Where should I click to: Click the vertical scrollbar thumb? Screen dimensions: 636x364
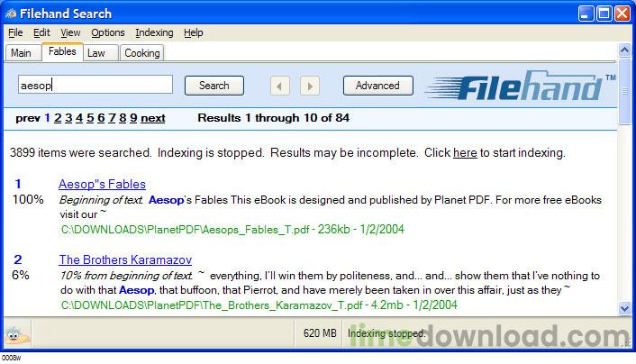pyautogui.click(x=624, y=91)
